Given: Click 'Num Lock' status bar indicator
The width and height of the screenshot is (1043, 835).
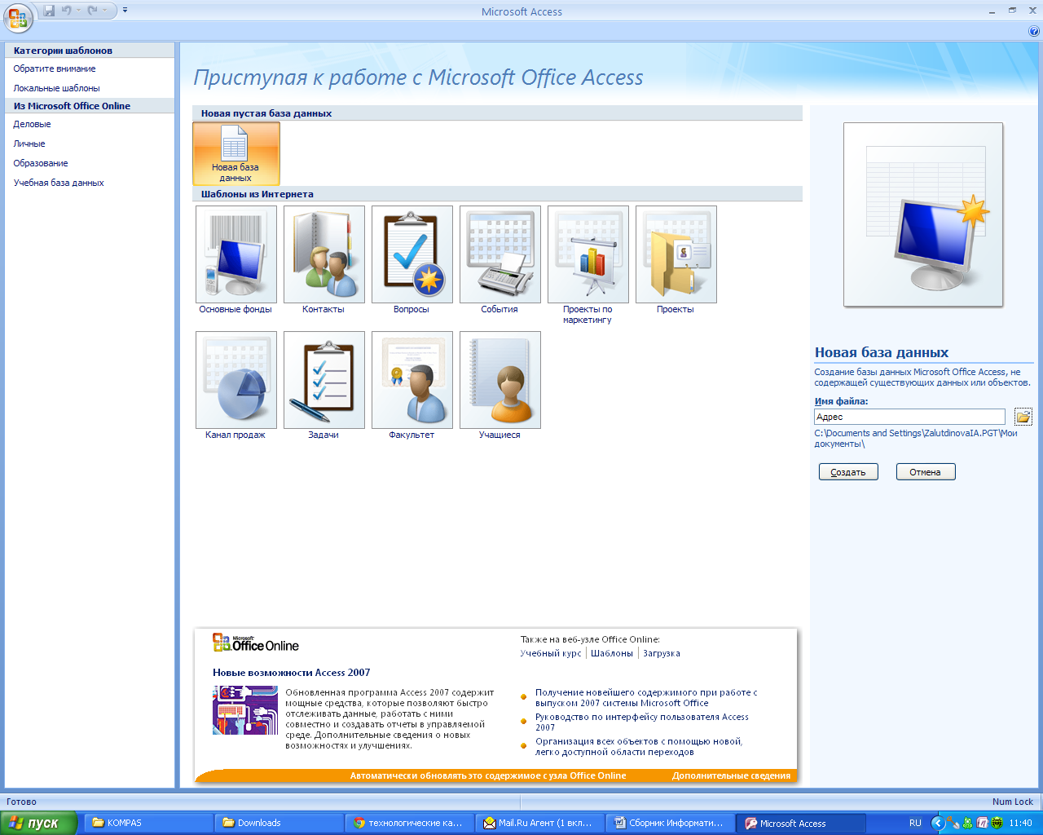Looking at the screenshot, I should click(x=1013, y=802).
